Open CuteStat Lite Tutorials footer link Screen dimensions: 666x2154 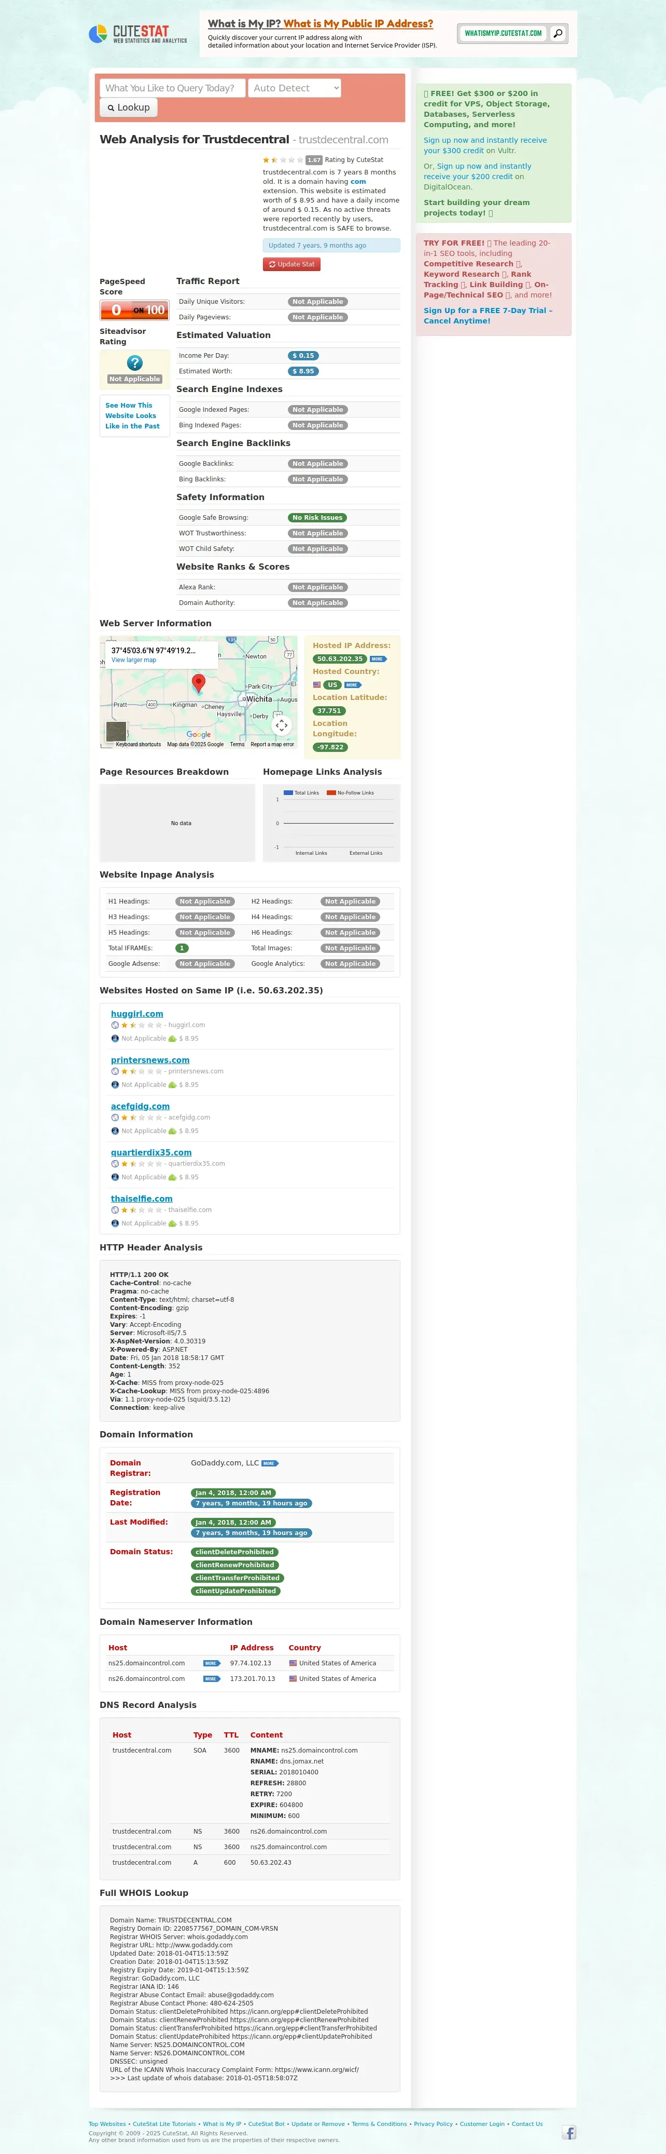(x=164, y=2124)
